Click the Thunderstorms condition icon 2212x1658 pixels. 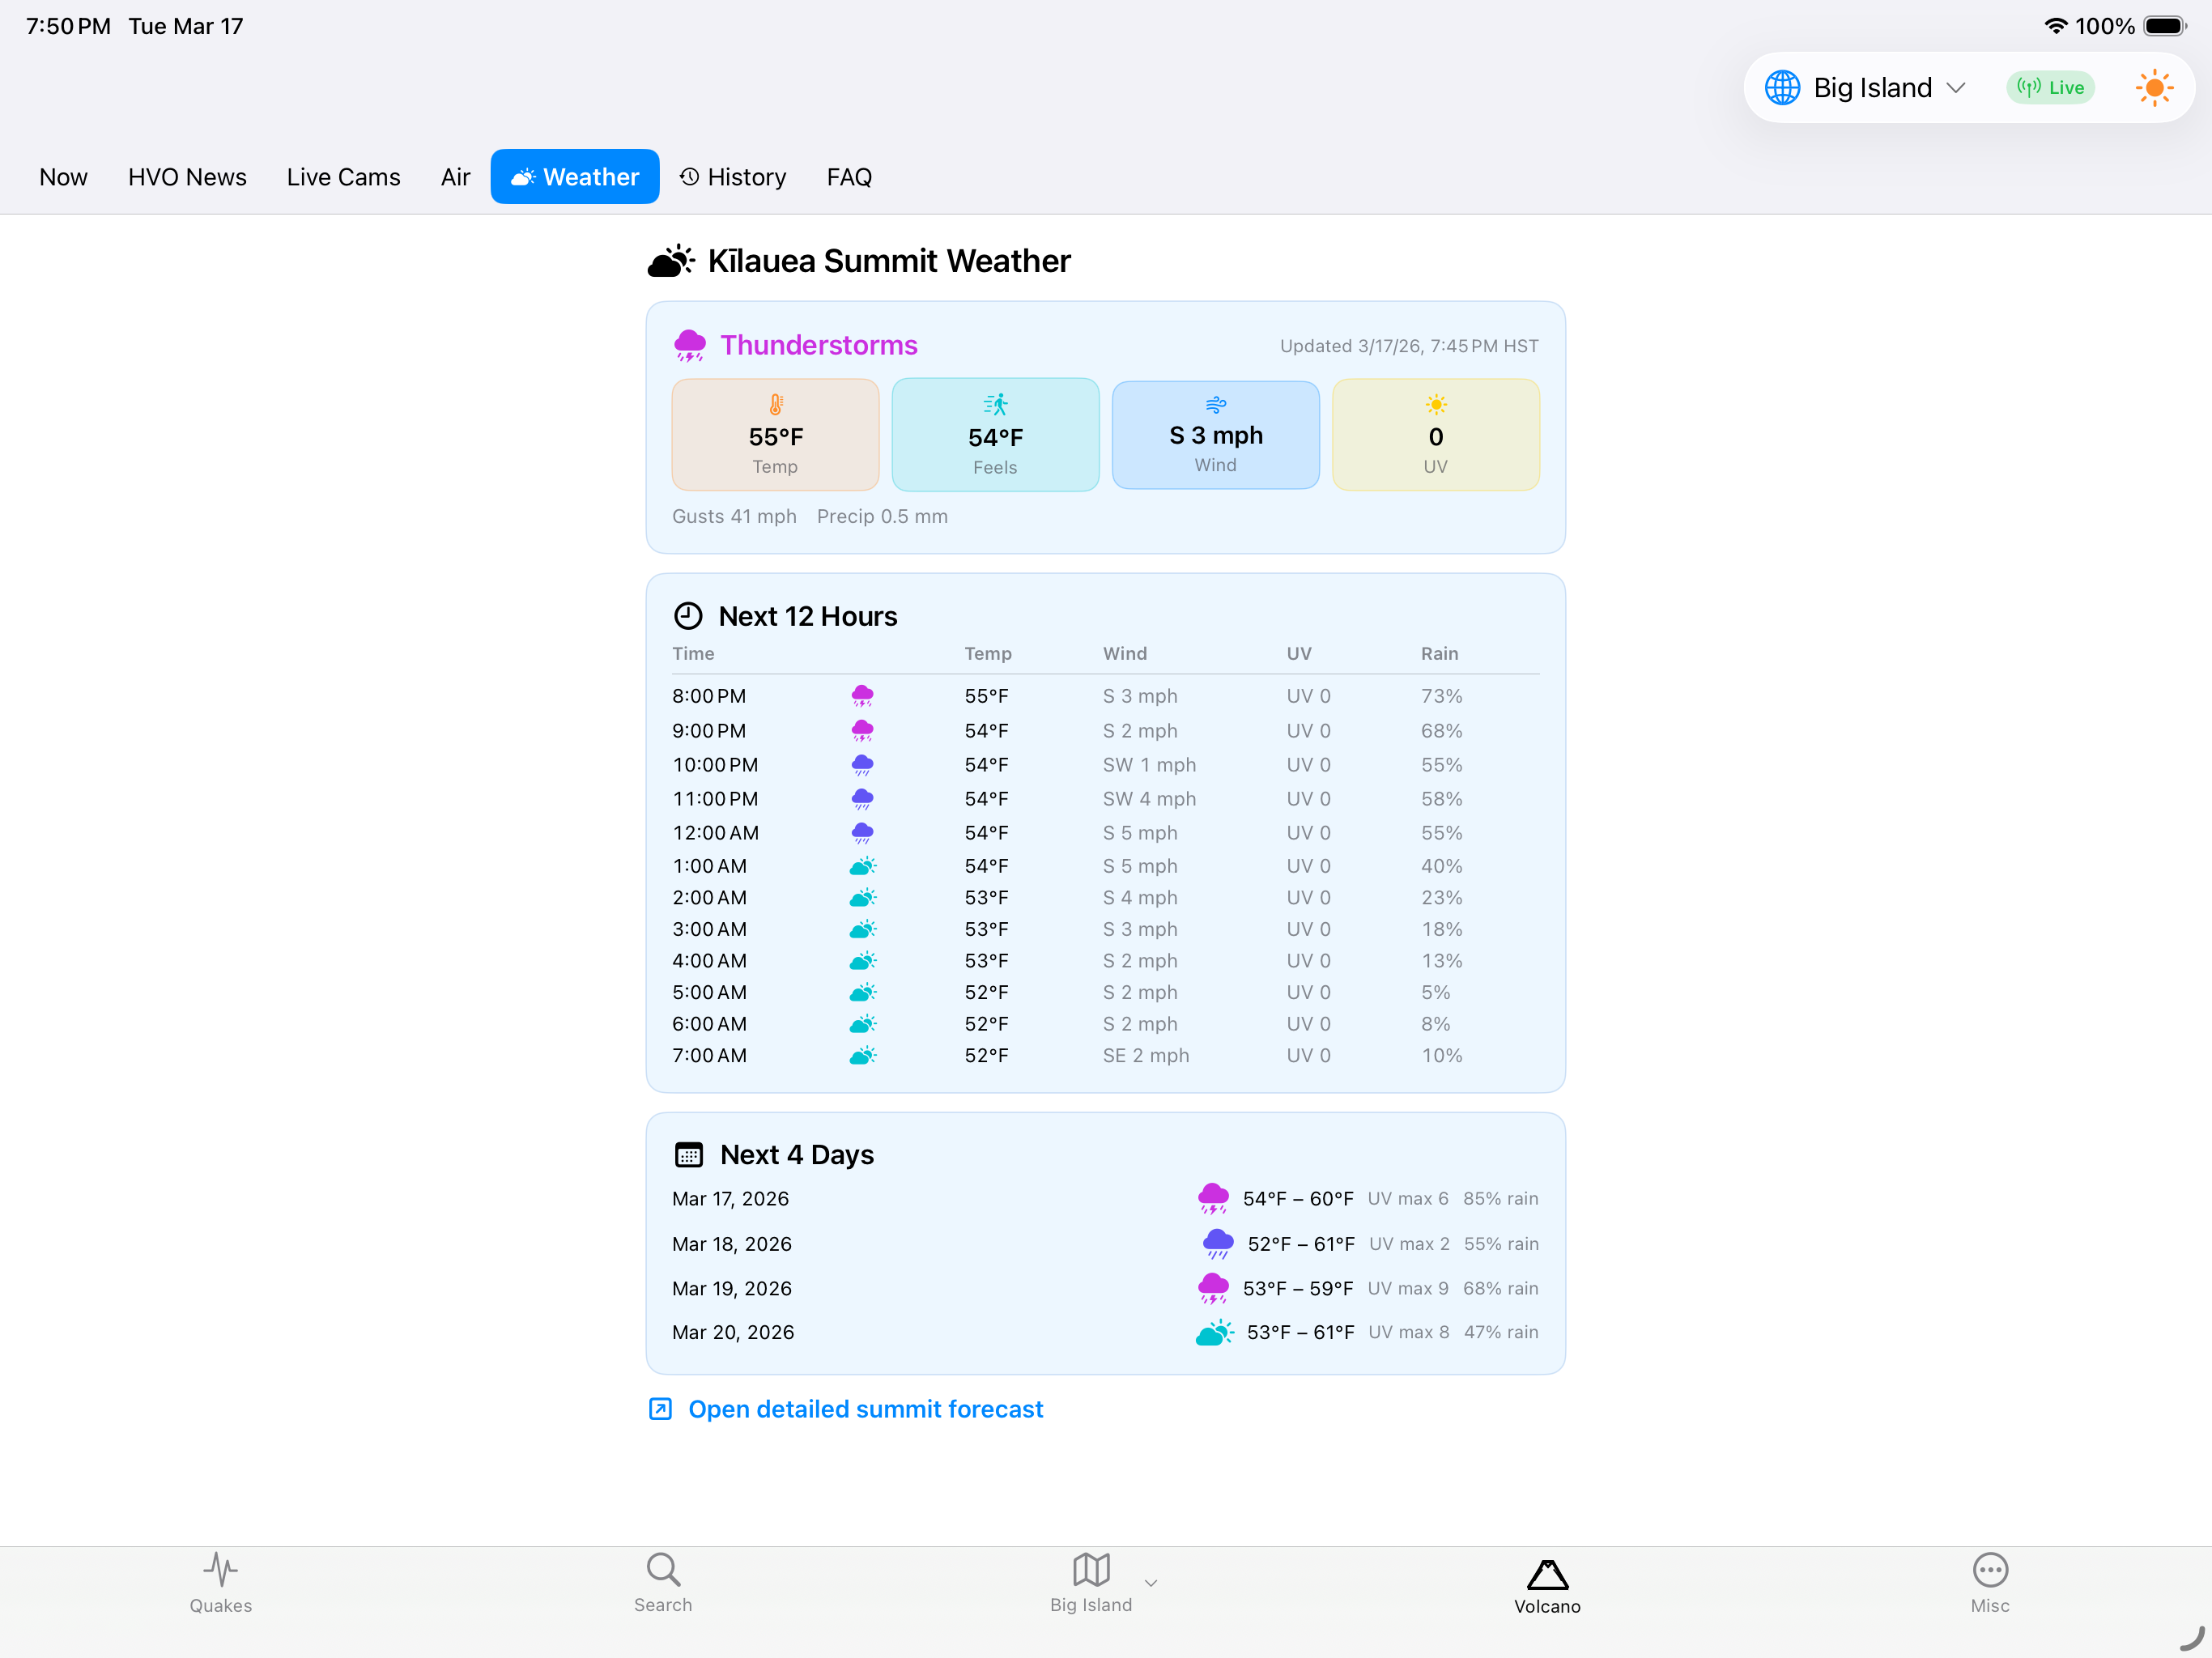point(690,346)
